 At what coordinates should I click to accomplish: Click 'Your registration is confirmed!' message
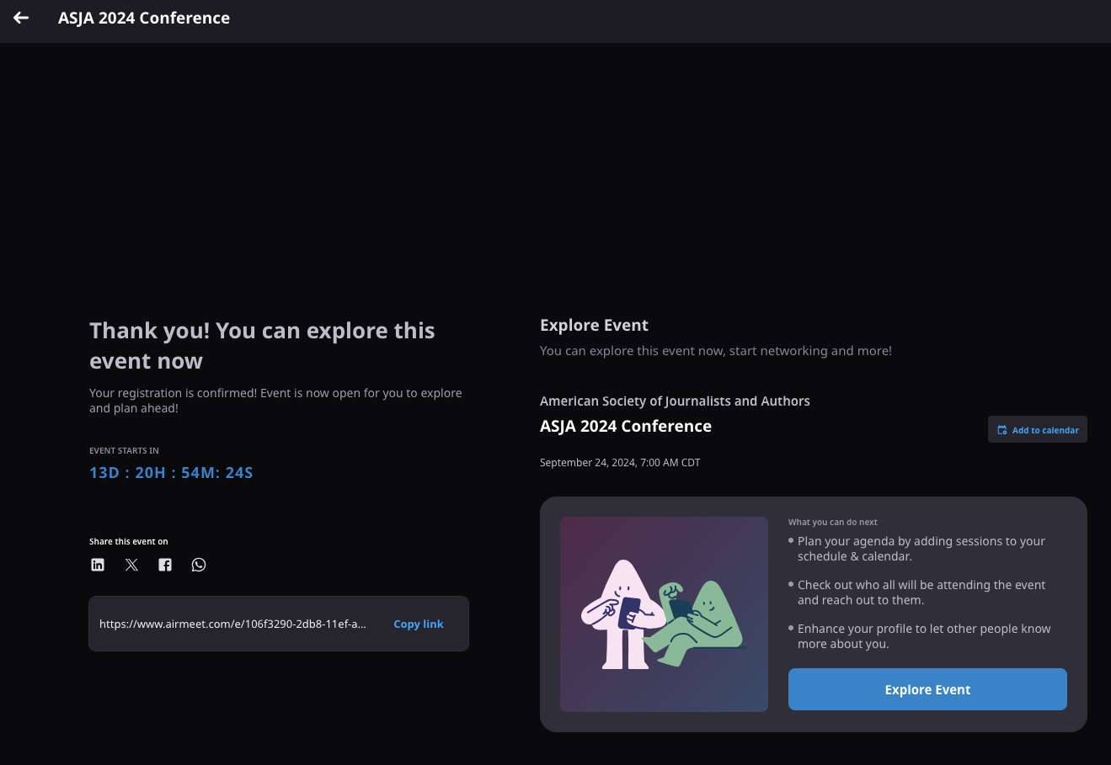[275, 401]
